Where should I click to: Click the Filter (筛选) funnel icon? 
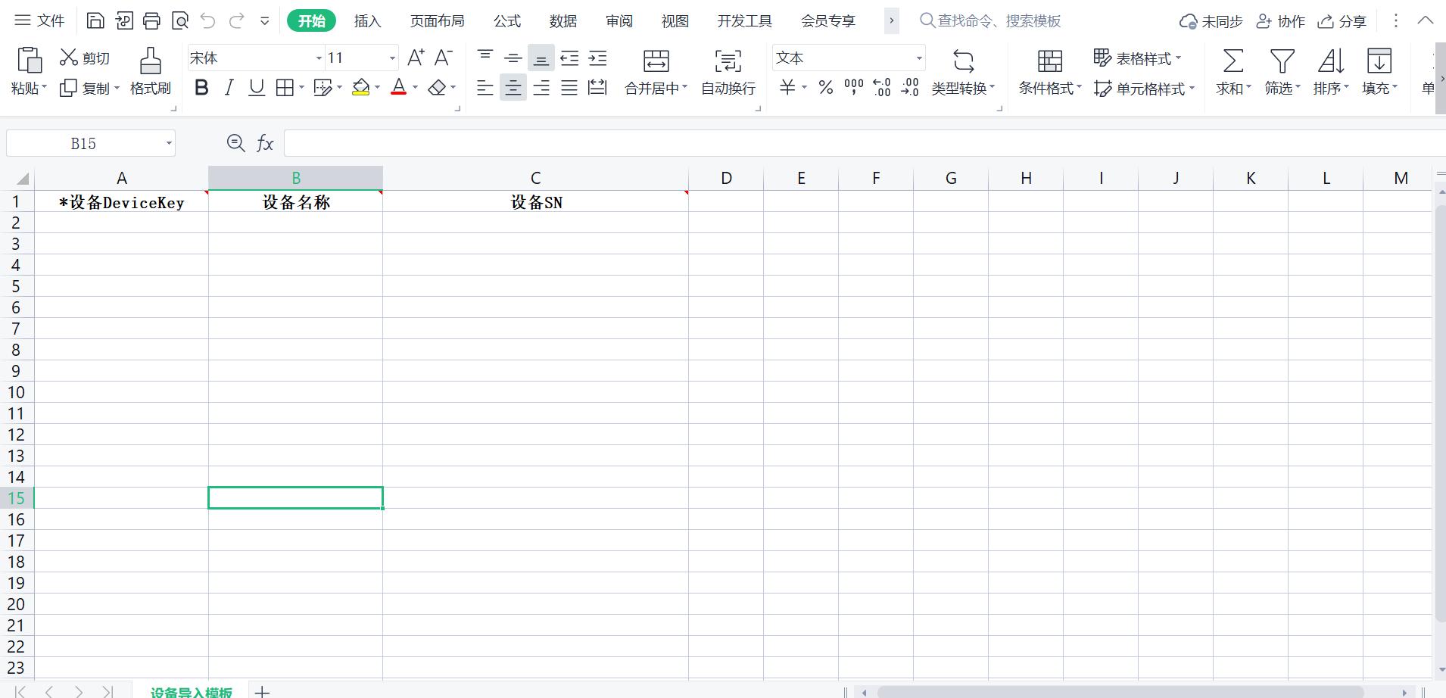pyautogui.click(x=1282, y=61)
